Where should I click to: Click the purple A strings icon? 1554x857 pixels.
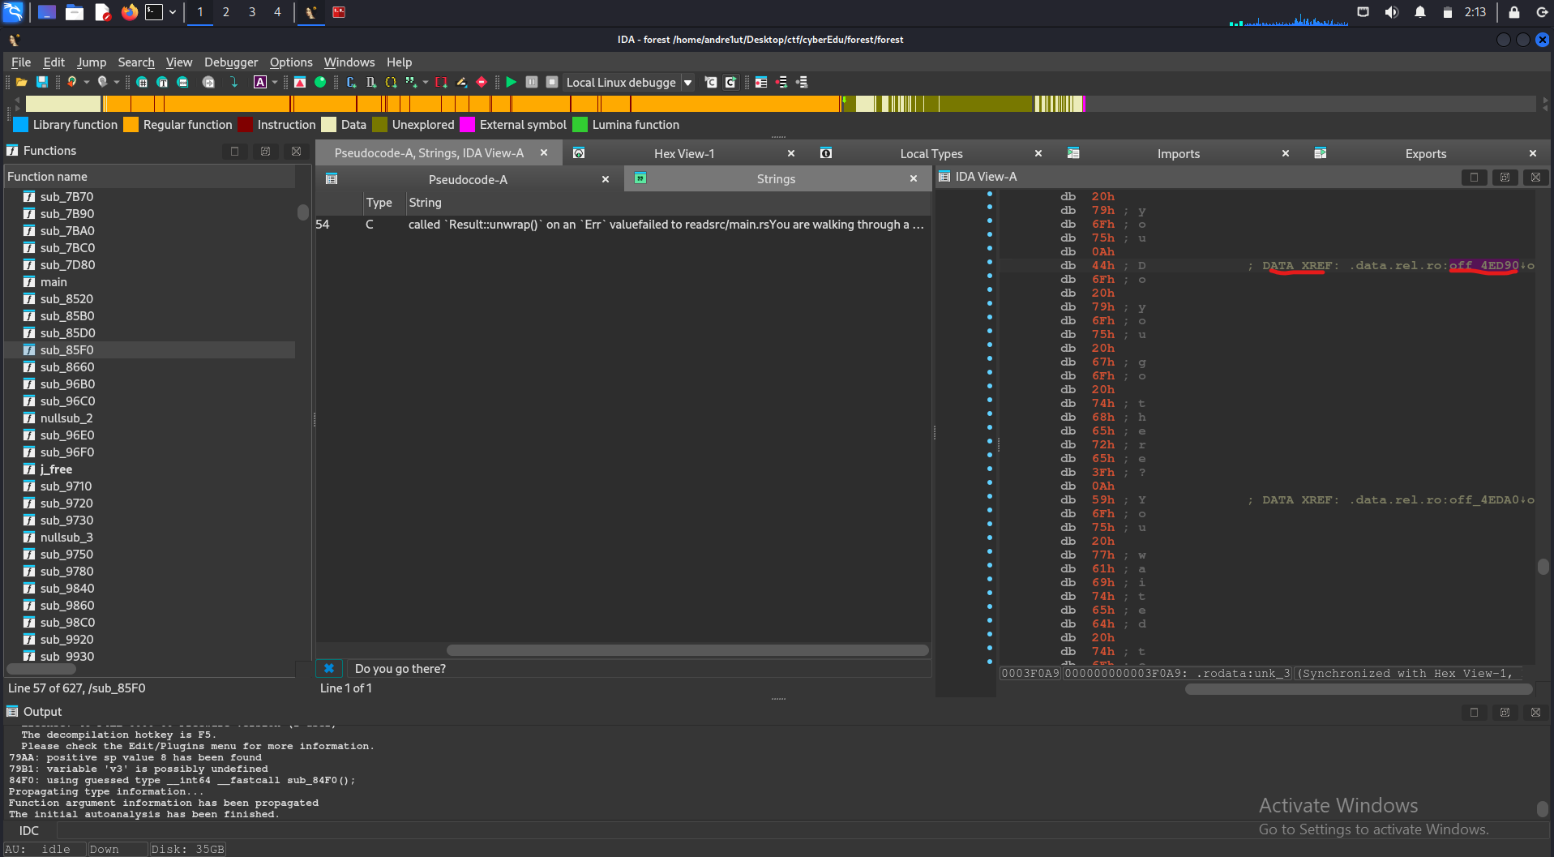coord(260,82)
